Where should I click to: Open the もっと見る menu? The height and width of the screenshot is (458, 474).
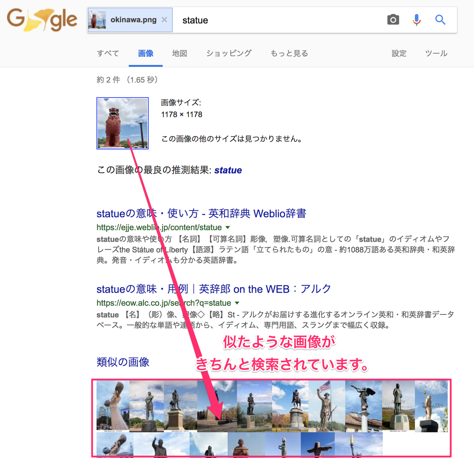tap(289, 53)
